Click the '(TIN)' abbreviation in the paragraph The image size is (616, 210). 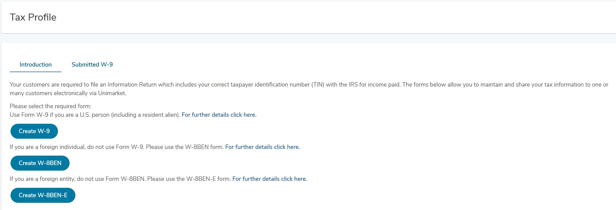click(x=318, y=85)
